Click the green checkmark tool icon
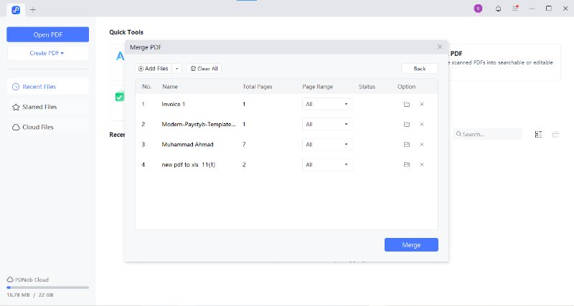The height and width of the screenshot is (306, 574). (120, 97)
